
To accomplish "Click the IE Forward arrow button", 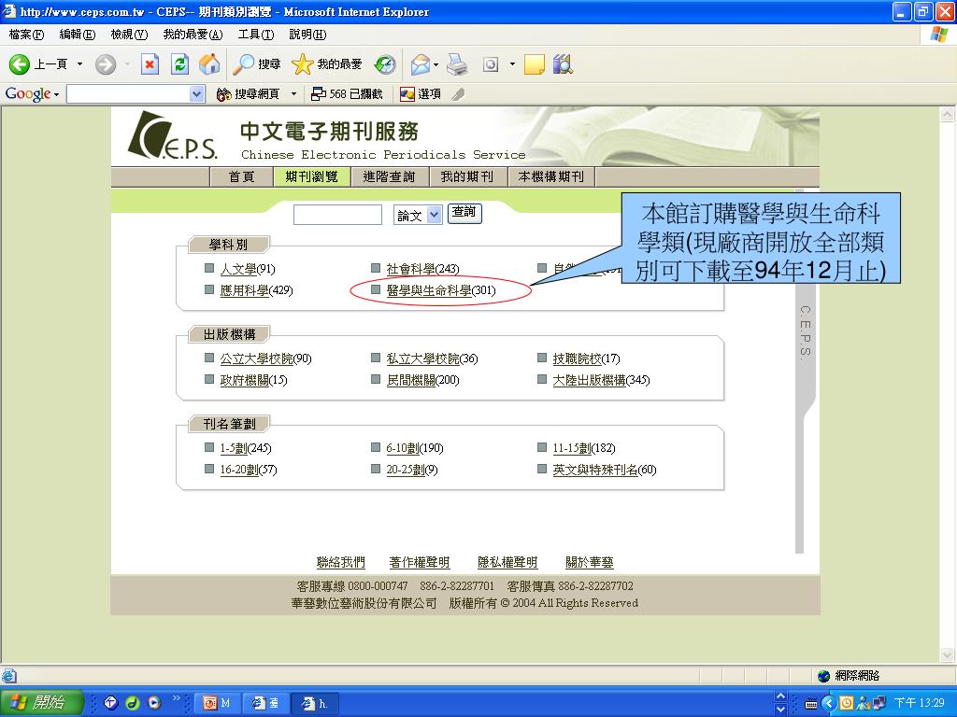I will click(106, 64).
